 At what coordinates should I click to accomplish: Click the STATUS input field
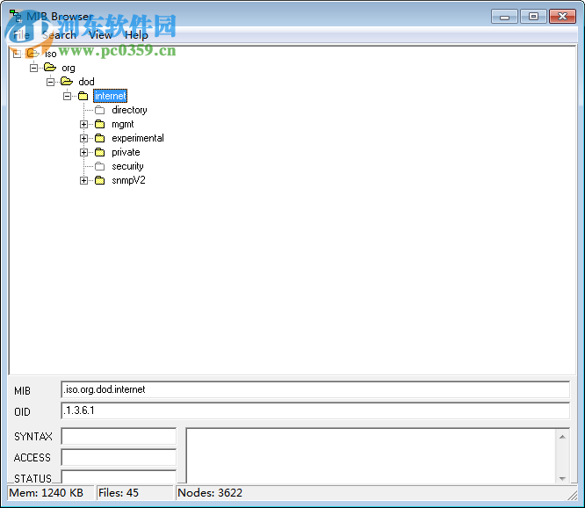pos(119,477)
